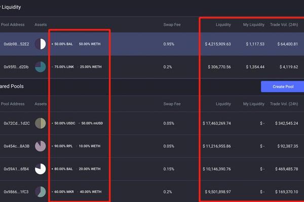Select the 25.00% WETH asset label
This screenshot has height=202, width=304.
(x=91, y=67)
